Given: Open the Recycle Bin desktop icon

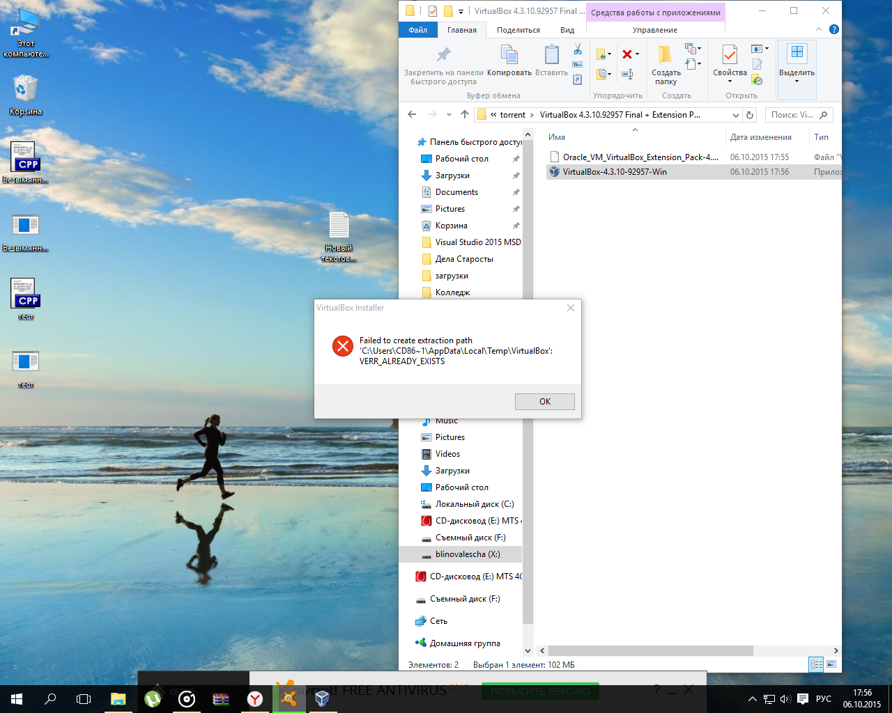Looking at the screenshot, I should coord(26,95).
